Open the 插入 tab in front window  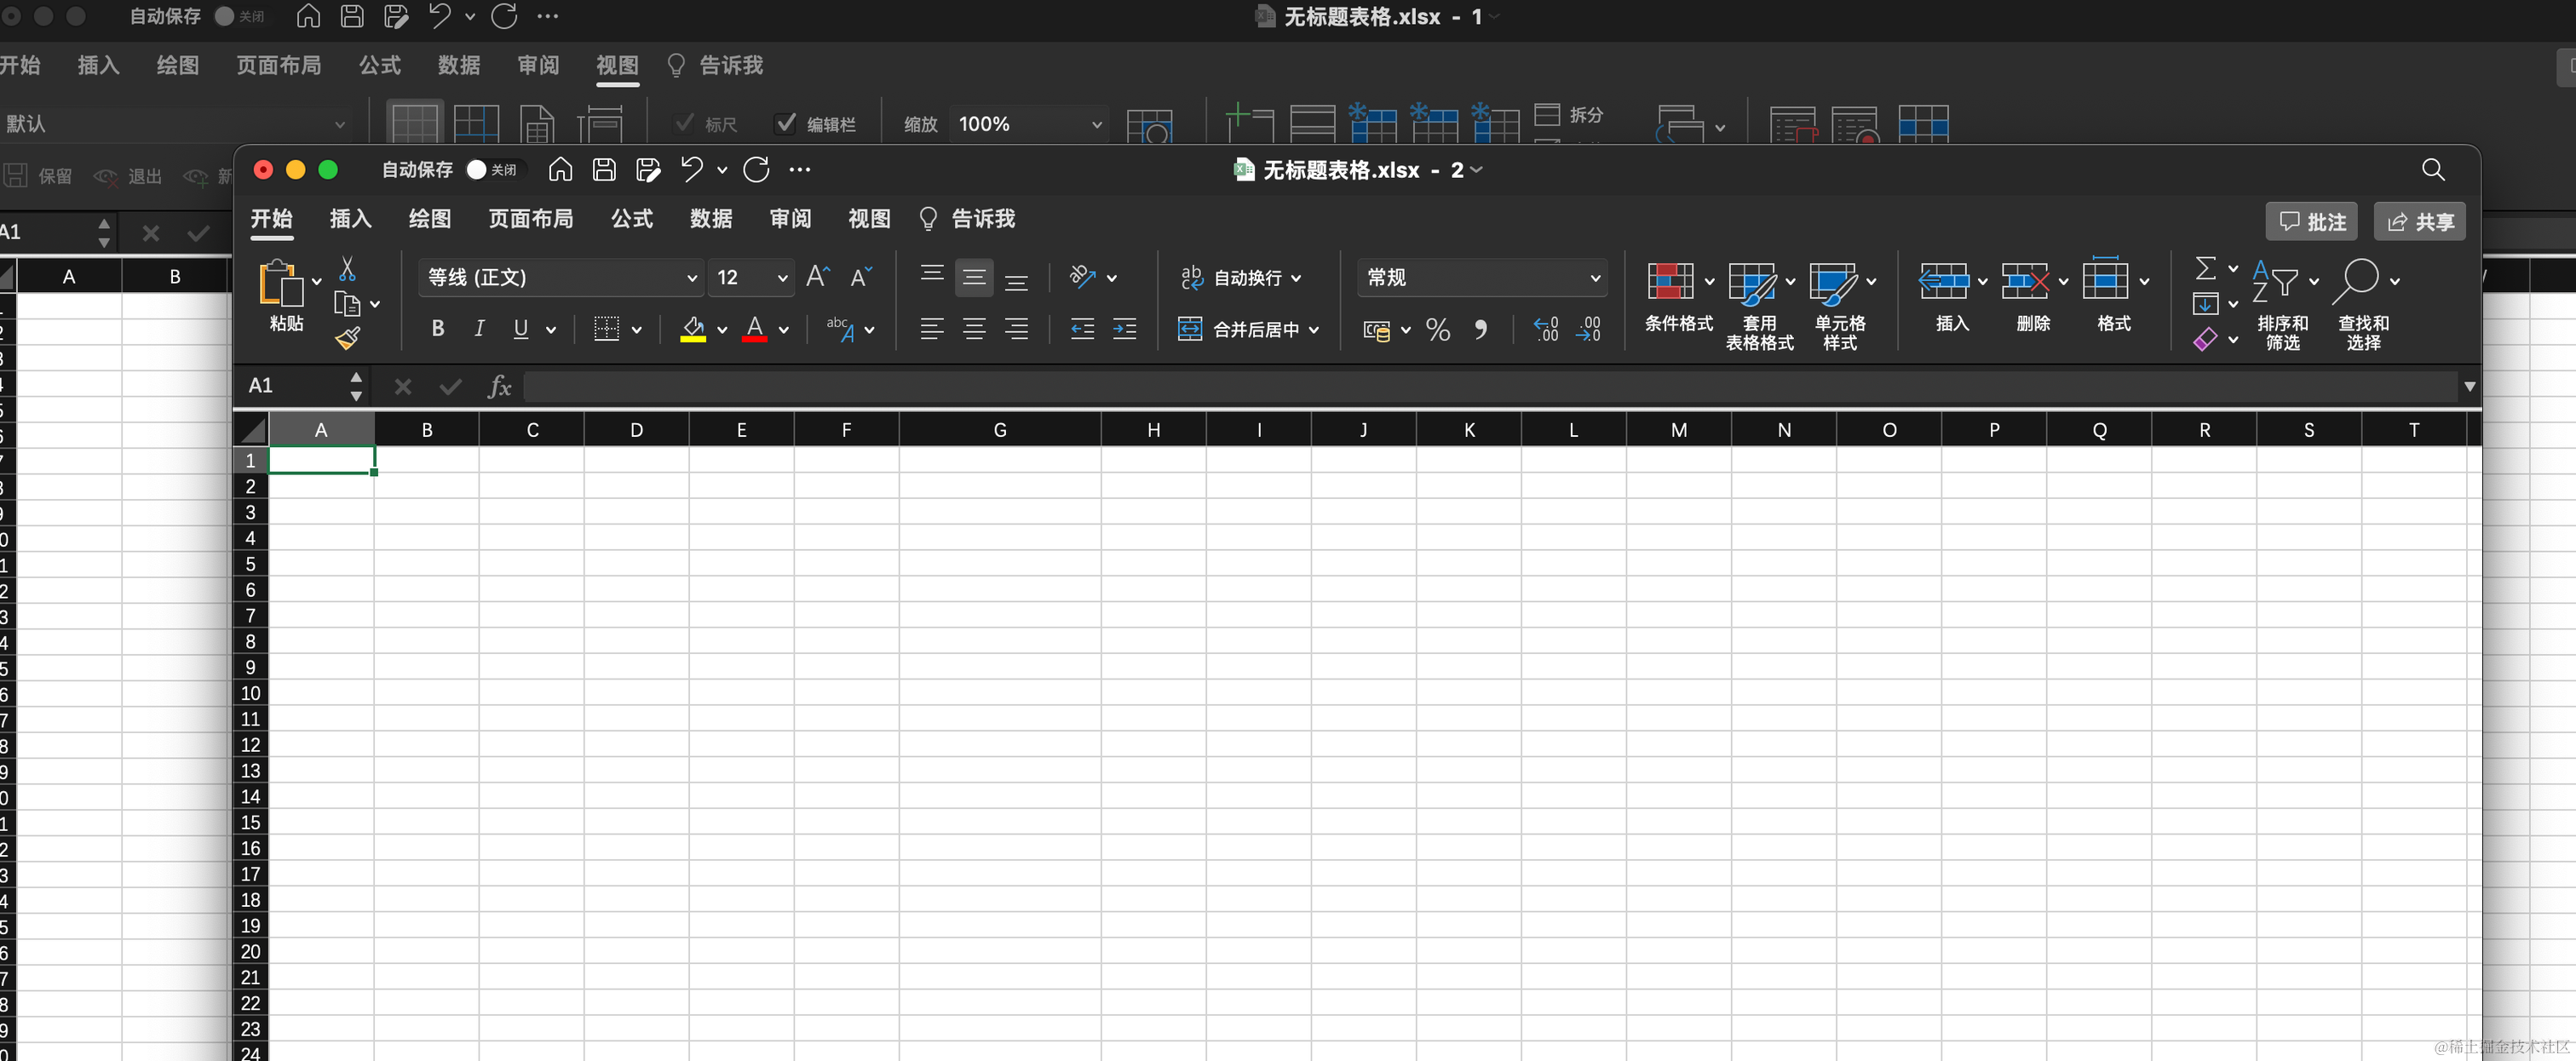(350, 219)
